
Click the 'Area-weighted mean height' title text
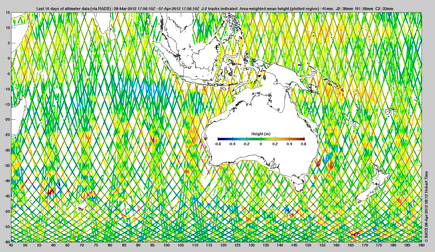(264, 9)
